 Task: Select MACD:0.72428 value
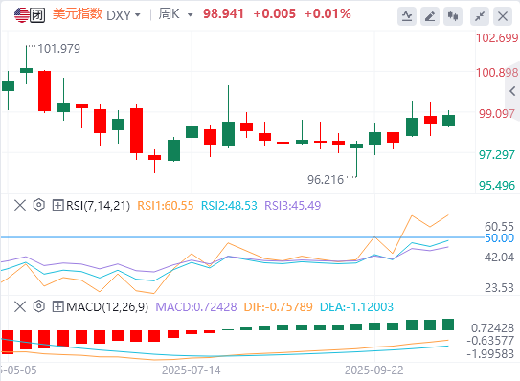click(196, 307)
